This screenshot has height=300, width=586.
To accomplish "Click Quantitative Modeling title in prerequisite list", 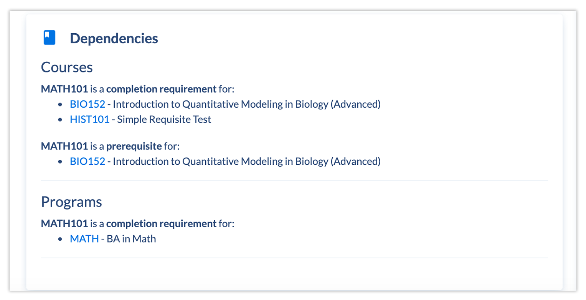I will (246, 161).
